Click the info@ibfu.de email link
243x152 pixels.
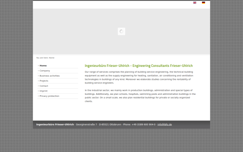164,124
